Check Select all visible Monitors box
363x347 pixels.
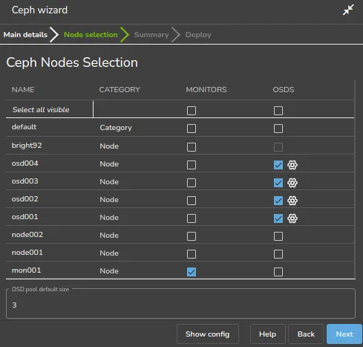(192, 111)
